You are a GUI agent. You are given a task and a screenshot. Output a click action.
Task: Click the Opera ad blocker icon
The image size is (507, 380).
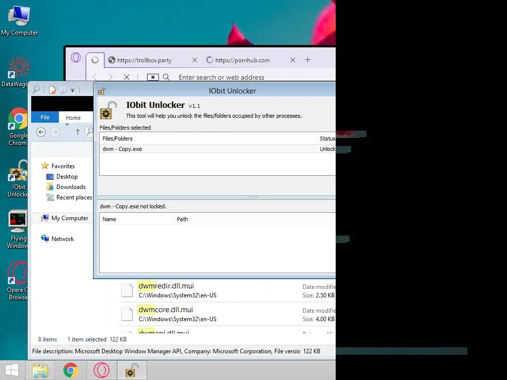pos(153,77)
